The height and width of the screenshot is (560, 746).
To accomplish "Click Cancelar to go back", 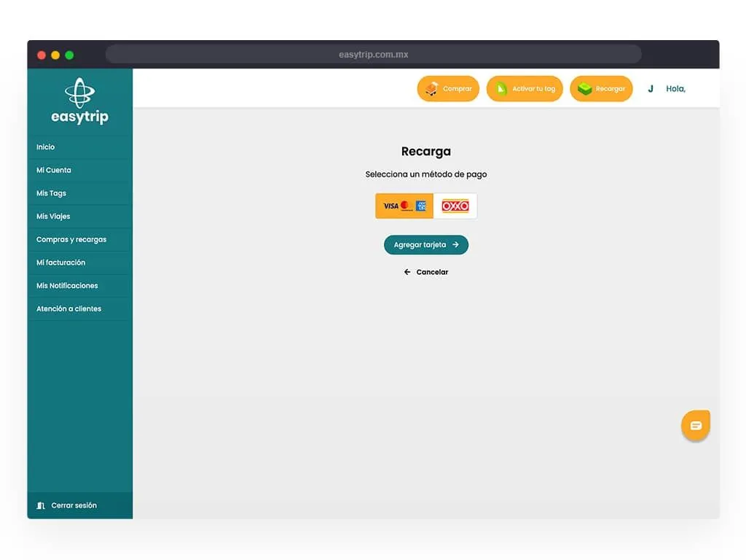I will point(426,272).
